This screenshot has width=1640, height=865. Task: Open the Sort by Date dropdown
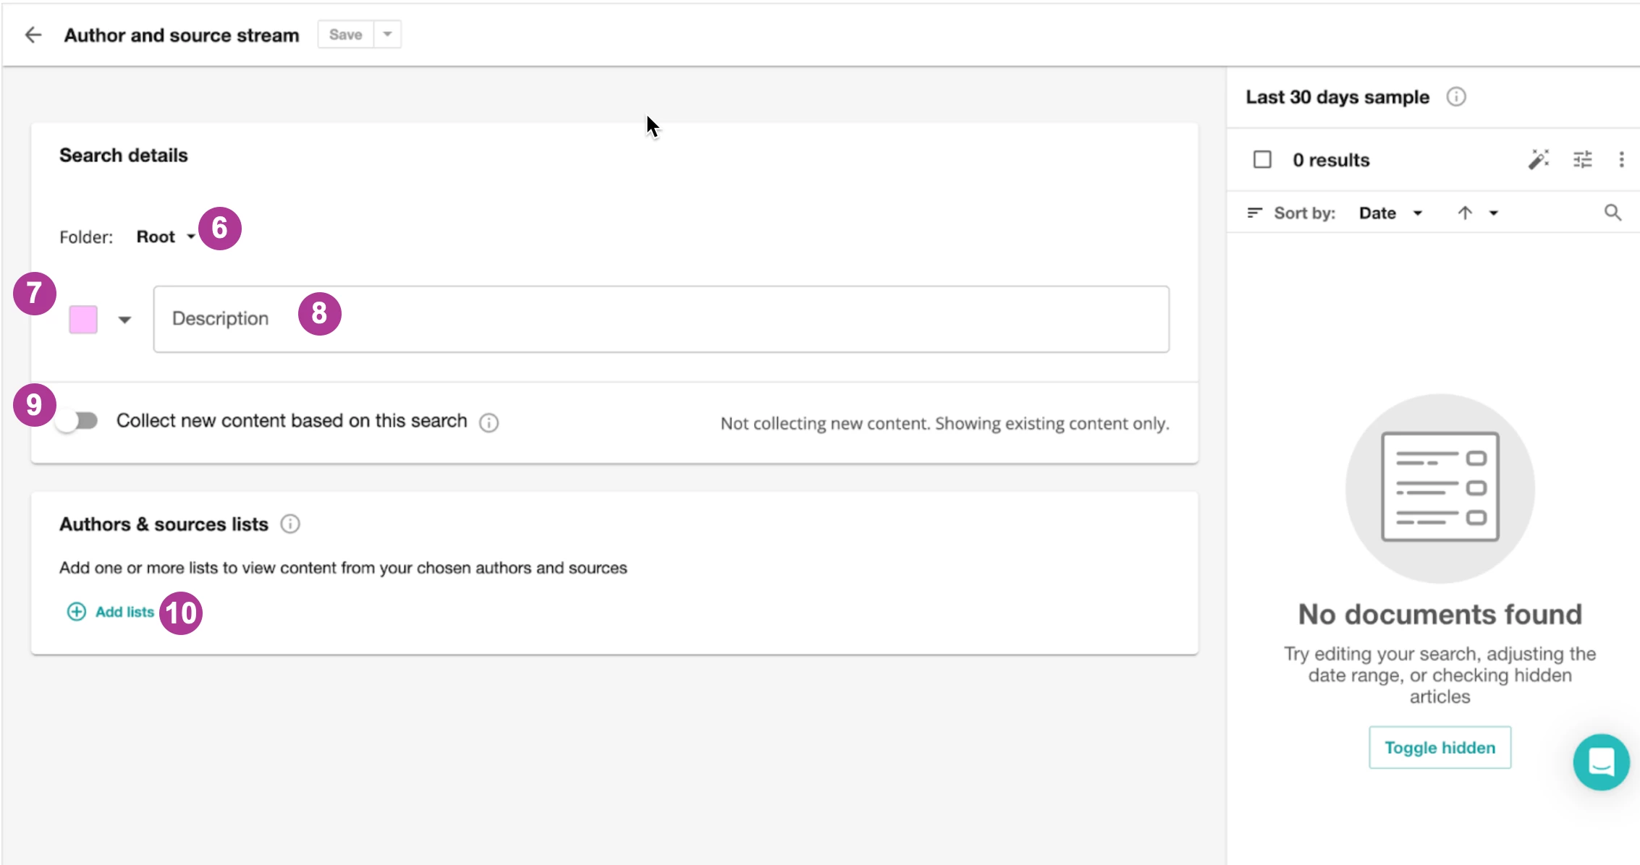coord(1390,213)
